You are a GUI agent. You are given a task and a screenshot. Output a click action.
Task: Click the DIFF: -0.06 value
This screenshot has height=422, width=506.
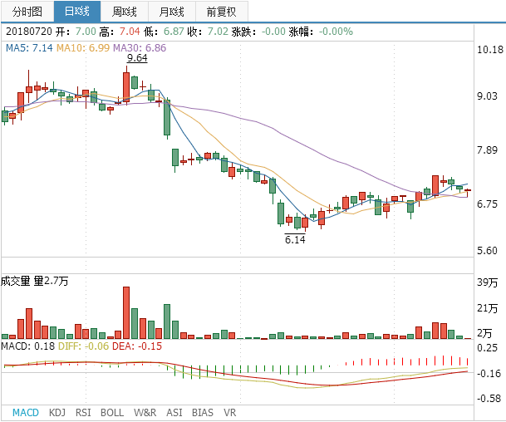coord(84,346)
